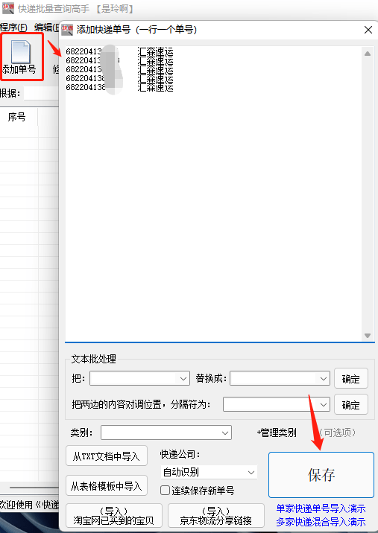This screenshot has height=533, width=378.
Task: Click the 保存 button
Action: (x=321, y=475)
